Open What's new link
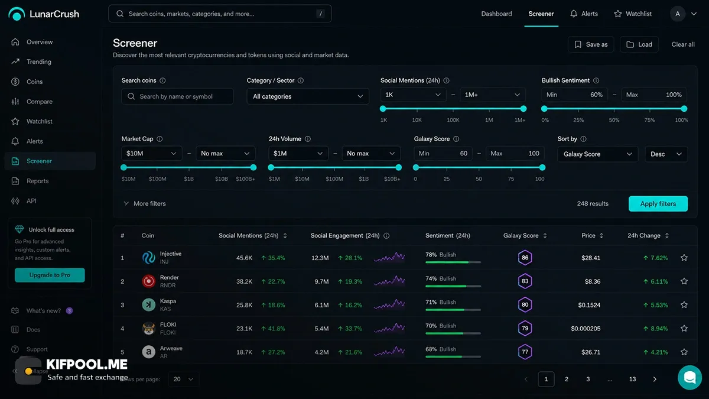This screenshot has width=709, height=399. click(x=43, y=310)
